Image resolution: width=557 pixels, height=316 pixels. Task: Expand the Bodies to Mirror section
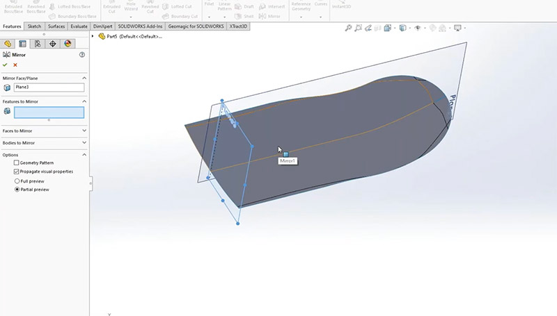84,142
